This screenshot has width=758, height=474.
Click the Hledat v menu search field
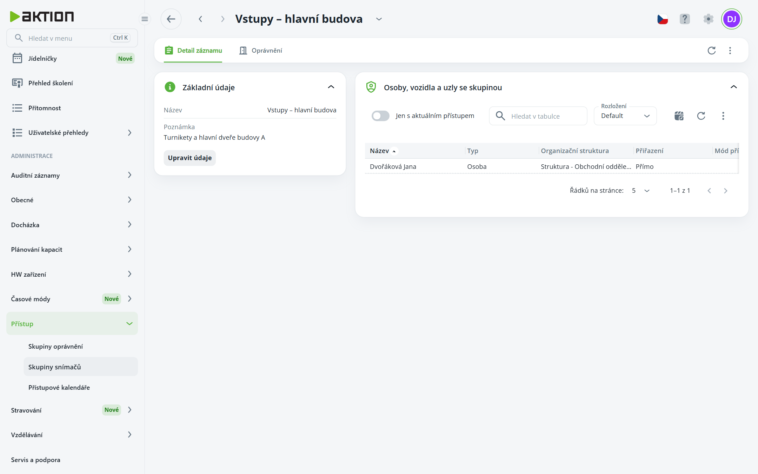click(x=72, y=38)
